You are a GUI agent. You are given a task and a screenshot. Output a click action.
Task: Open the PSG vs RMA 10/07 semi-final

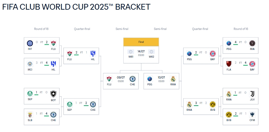tap(161, 81)
